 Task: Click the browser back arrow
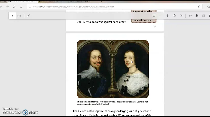pyautogui.click(x=1, y=7)
